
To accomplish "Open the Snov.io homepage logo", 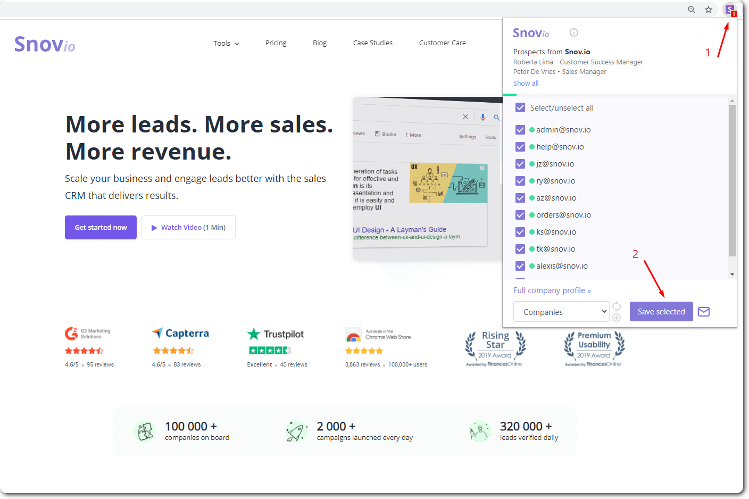I will [x=45, y=44].
